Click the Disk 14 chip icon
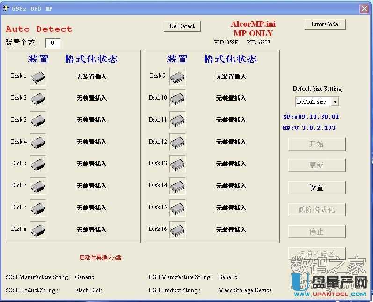Viewport: 373px width, 302px height. pyautogui.click(x=177, y=187)
